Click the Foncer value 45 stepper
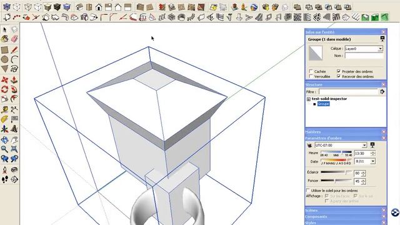 click(363, 181)
